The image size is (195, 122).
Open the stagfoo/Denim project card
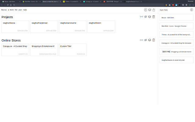[x=101, y=27]
